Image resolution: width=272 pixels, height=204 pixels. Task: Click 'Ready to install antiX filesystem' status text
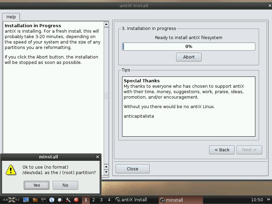click(189, 38)
